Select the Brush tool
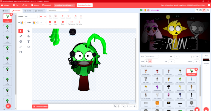 [x=21, y=36]
